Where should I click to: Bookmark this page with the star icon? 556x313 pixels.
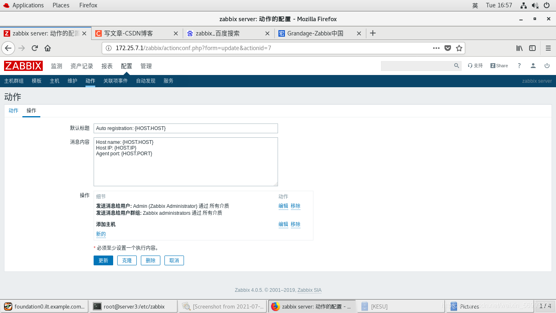pyautogui.click(x=459, y=48)
